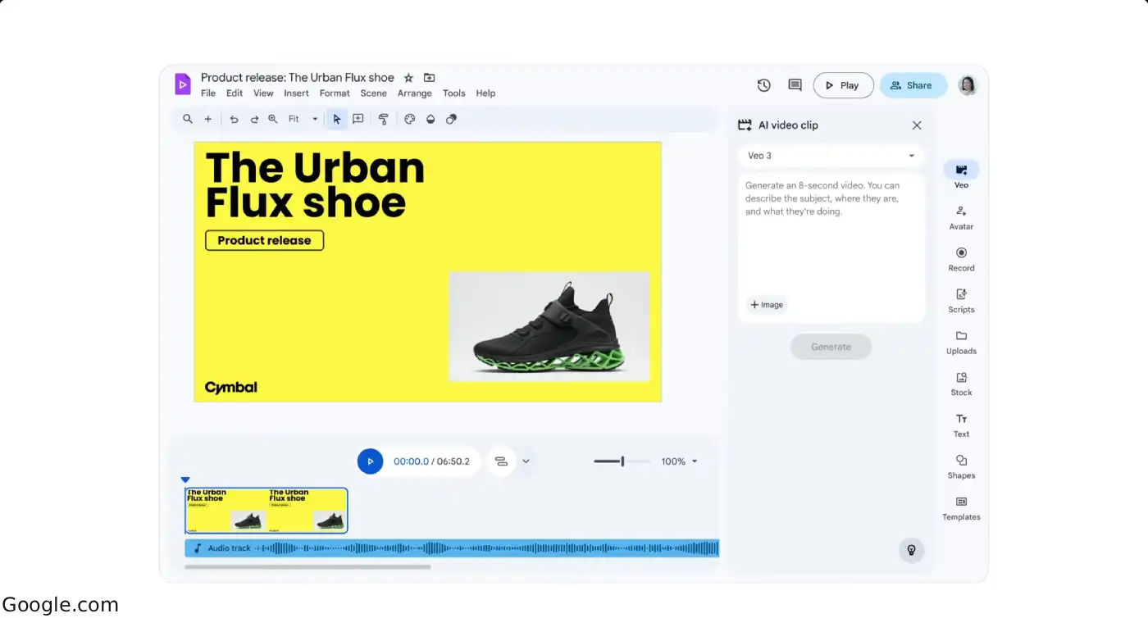Open the comments icon in header
The height and width of the screenshot is (618, 1148).
(795, 85)
